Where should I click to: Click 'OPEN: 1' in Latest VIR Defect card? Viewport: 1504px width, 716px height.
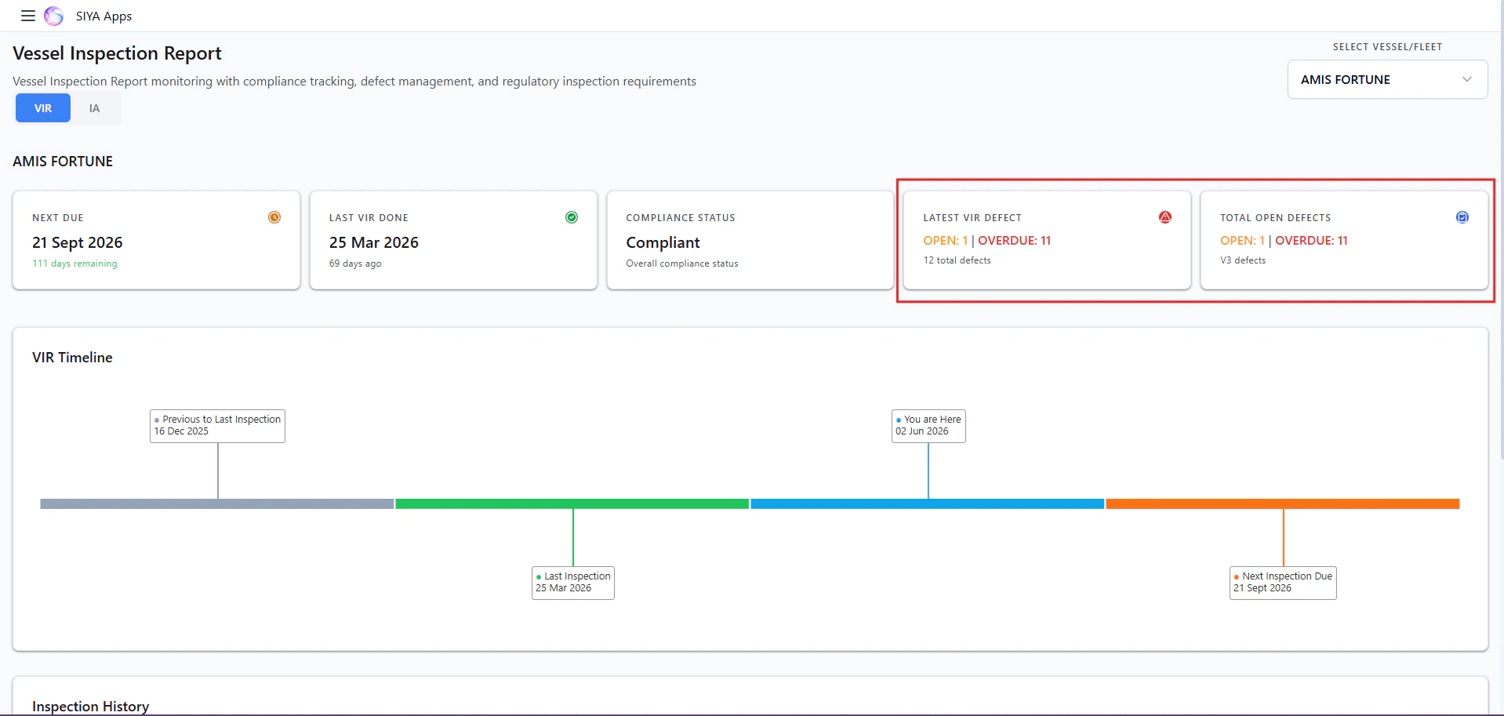(x=946, y=241)
